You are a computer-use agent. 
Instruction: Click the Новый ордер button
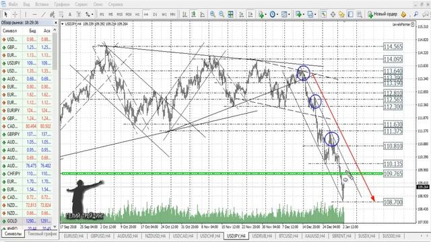[x=383, y=14]
